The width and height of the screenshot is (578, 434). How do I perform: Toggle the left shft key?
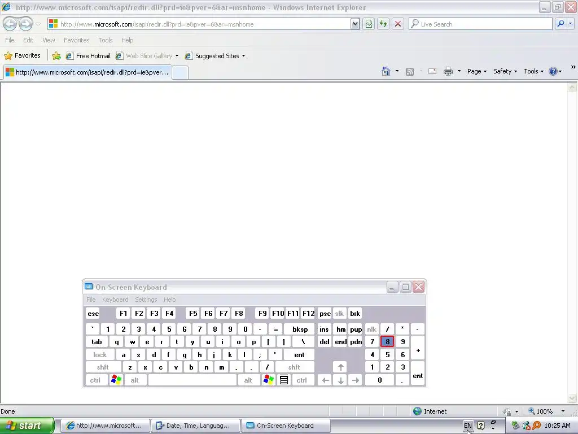[103, 367]
